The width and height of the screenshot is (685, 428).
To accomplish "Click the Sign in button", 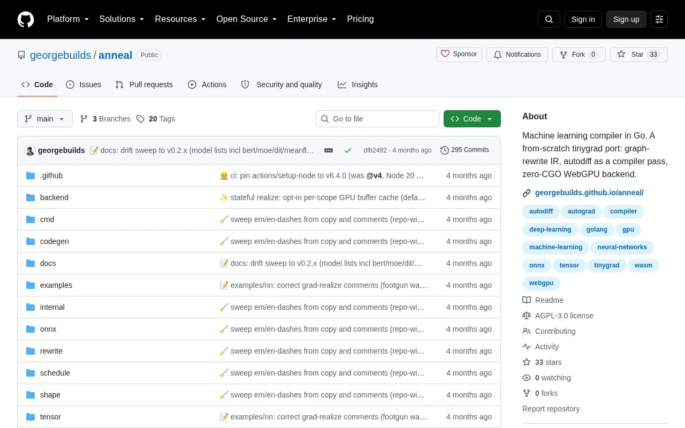I will (x=583, y=19).
